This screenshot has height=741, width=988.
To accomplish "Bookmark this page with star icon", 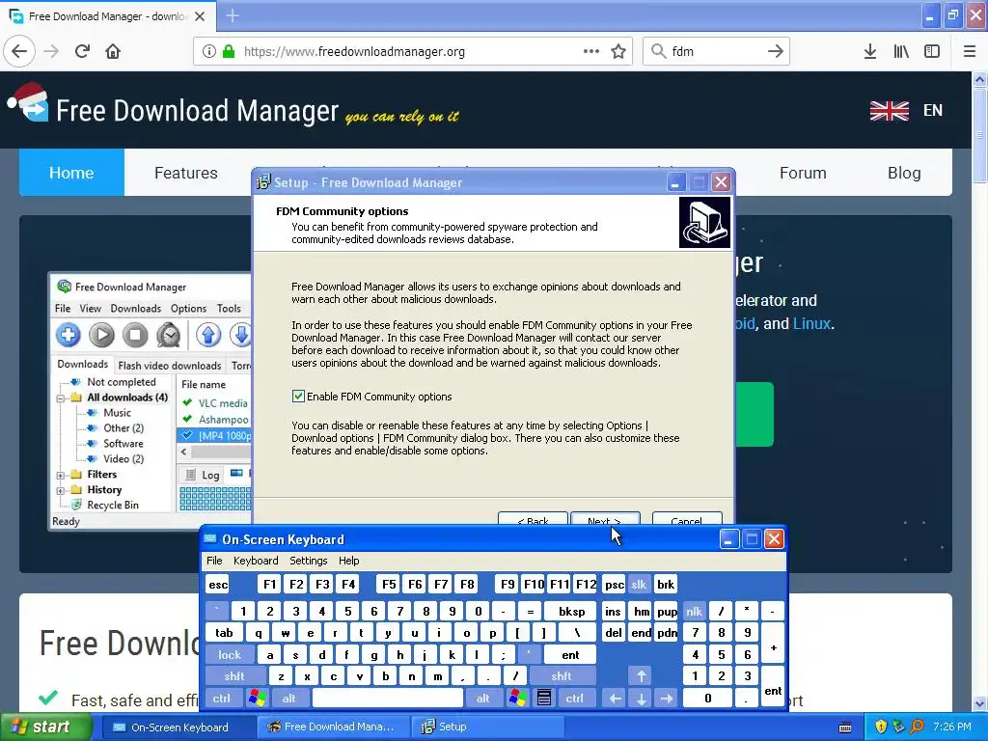I will tap(618, 51).
